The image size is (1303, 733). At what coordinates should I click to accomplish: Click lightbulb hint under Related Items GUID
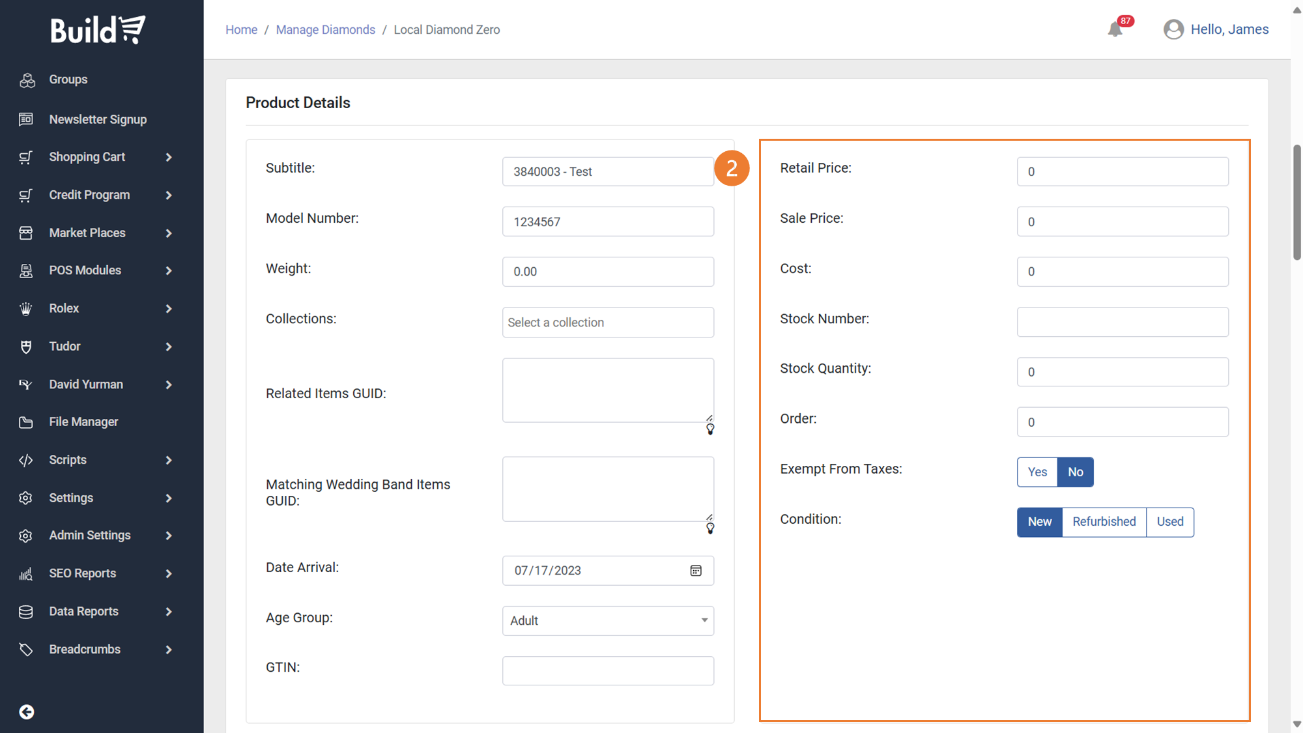pyautogui.click(x=710, y=429)
